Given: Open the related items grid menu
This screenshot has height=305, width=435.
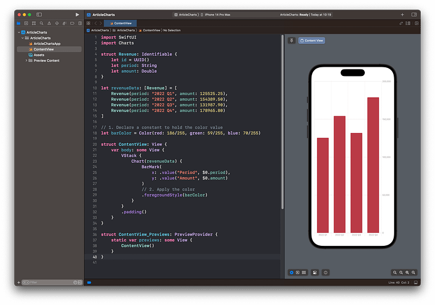Looking at the screenshot, I should click(88, 23).
